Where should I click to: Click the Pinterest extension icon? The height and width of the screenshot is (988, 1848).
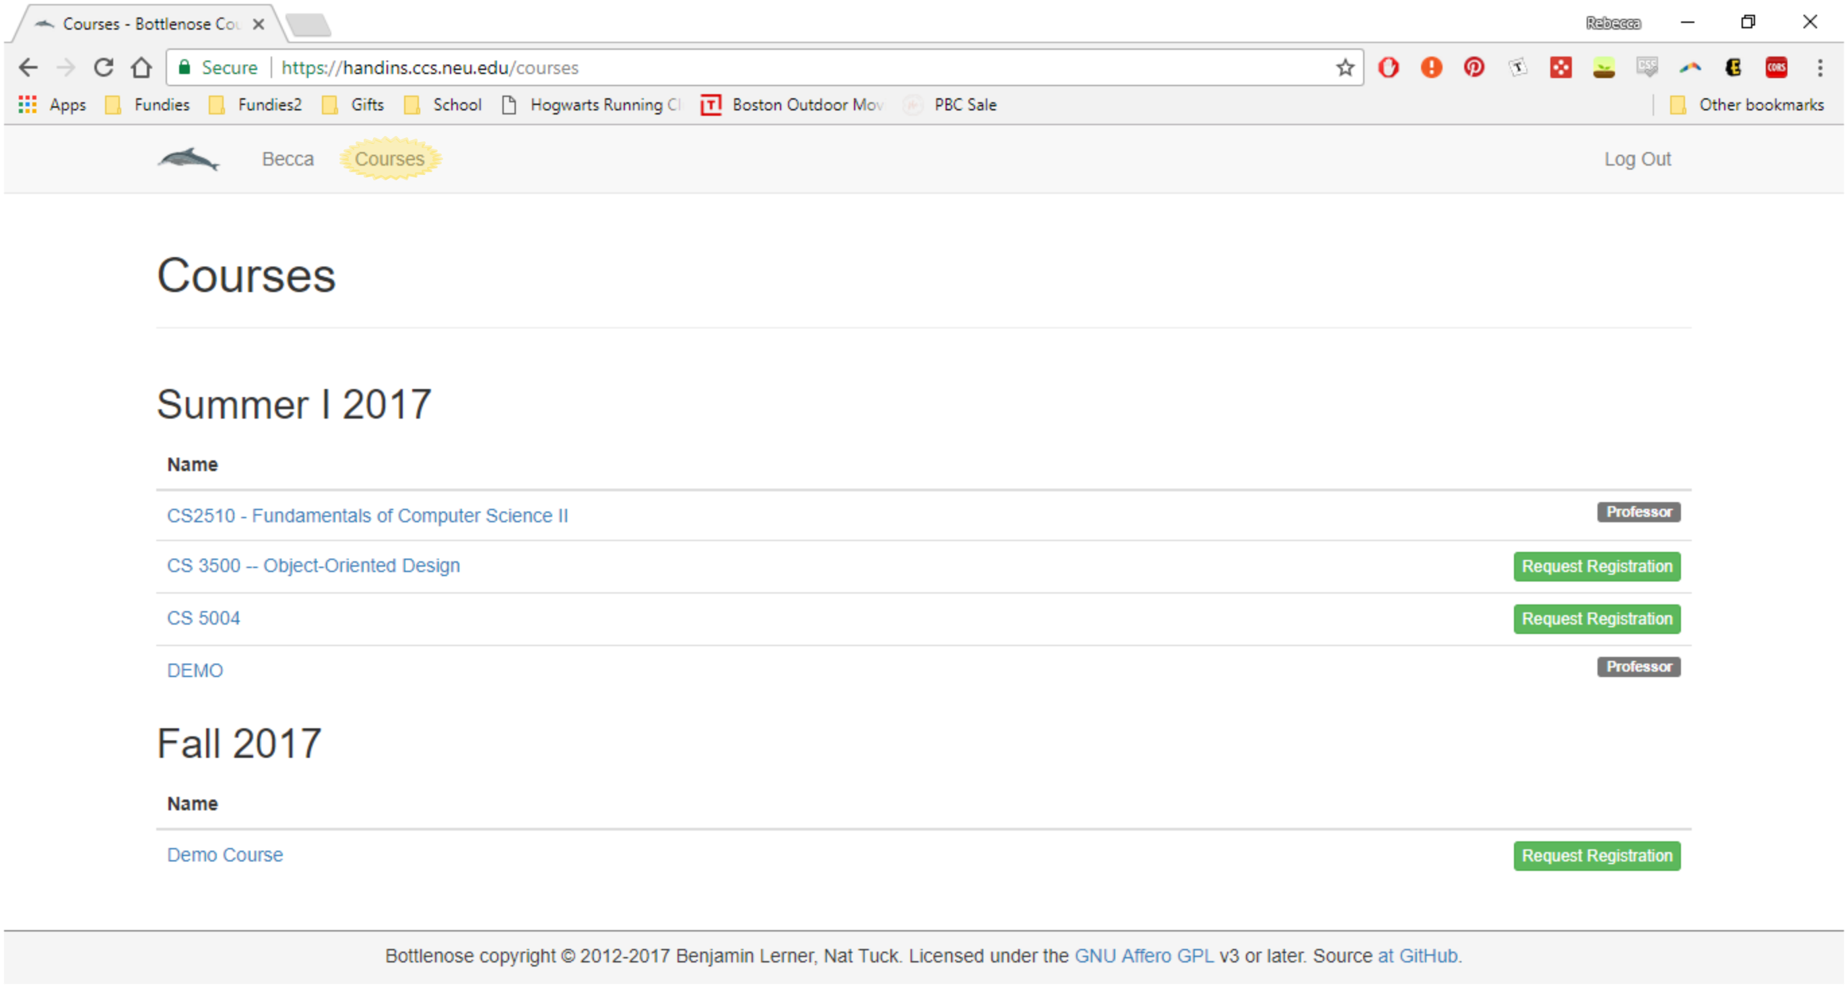click(1474, 67)
